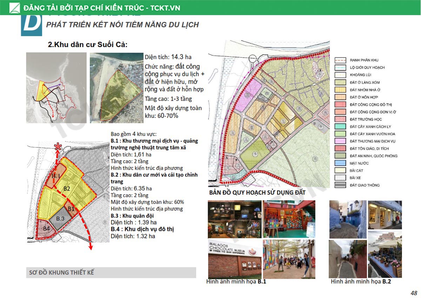This screenshot has width=421, height=298.
Task: Select the LỘ GIỚI QUY HOẠCH legend line swatch
Action: pyautogui.click(x=340, y=67)
